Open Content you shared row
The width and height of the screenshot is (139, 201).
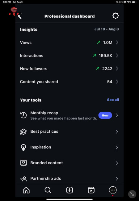point(69,82)
